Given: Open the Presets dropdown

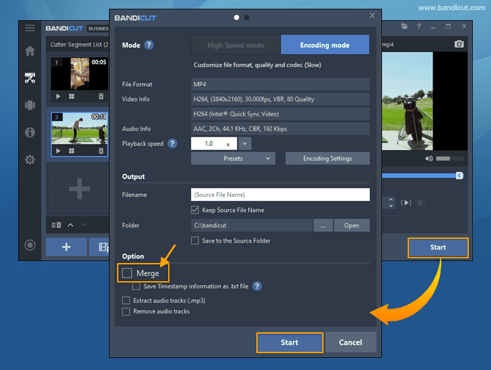Looking at the screenshot, I should pyautogui.click(x=233, y=159).
